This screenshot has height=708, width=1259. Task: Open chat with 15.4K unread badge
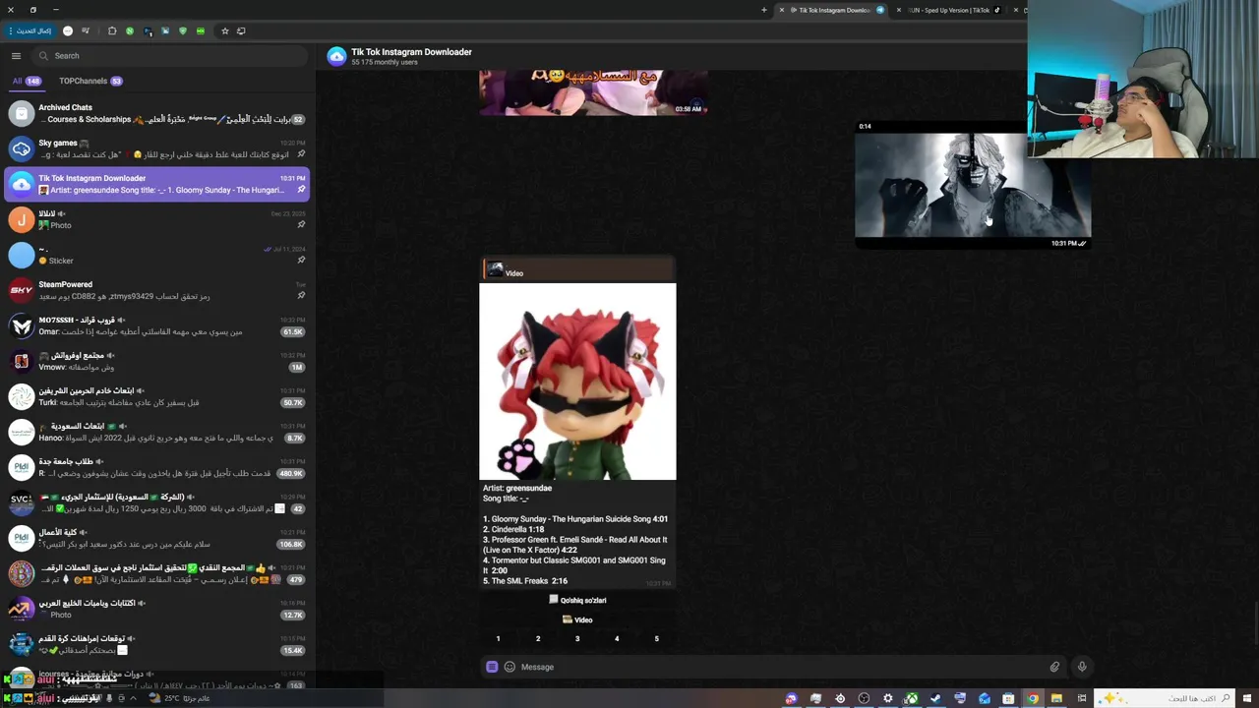(x=157, y=644)
